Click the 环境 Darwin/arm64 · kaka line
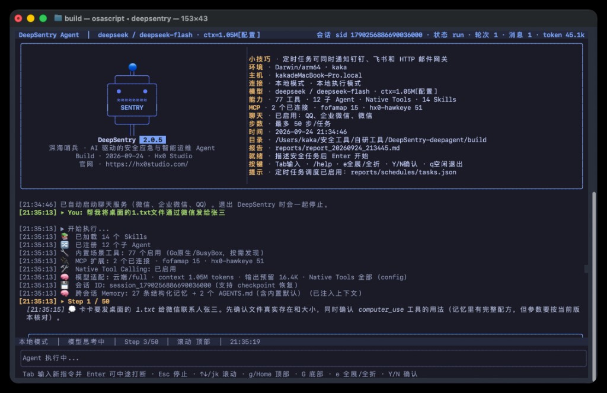 pos(298,68)
